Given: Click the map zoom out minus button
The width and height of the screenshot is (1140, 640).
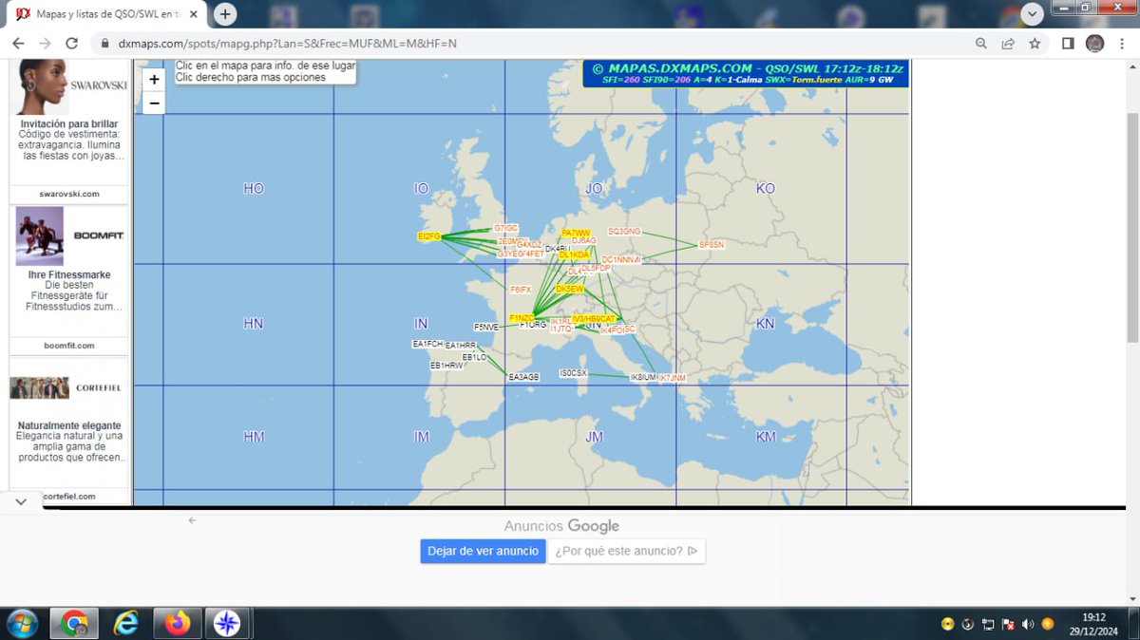Looking at the screenshot, I should [x=154, y=103].
